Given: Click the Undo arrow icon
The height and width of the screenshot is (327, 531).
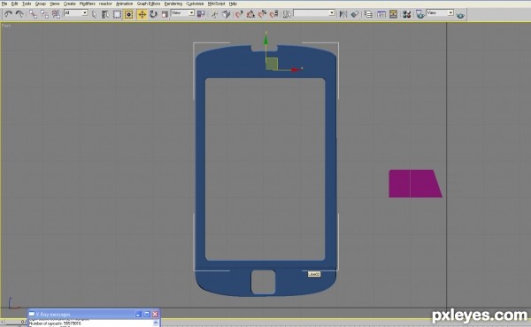Looking at the screenshot, I should pos(8,14).
